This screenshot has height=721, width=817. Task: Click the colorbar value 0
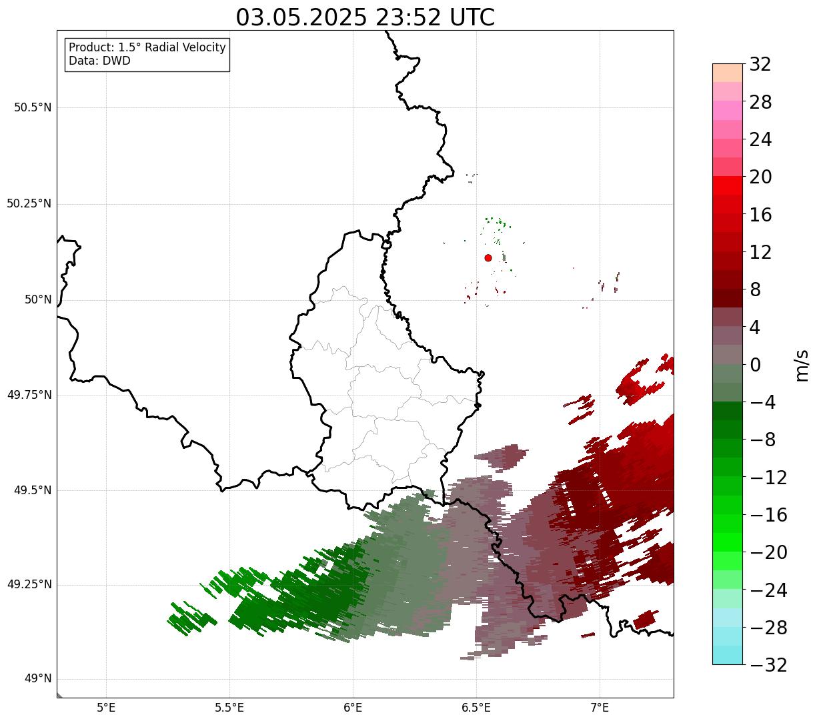pos(755,365)
